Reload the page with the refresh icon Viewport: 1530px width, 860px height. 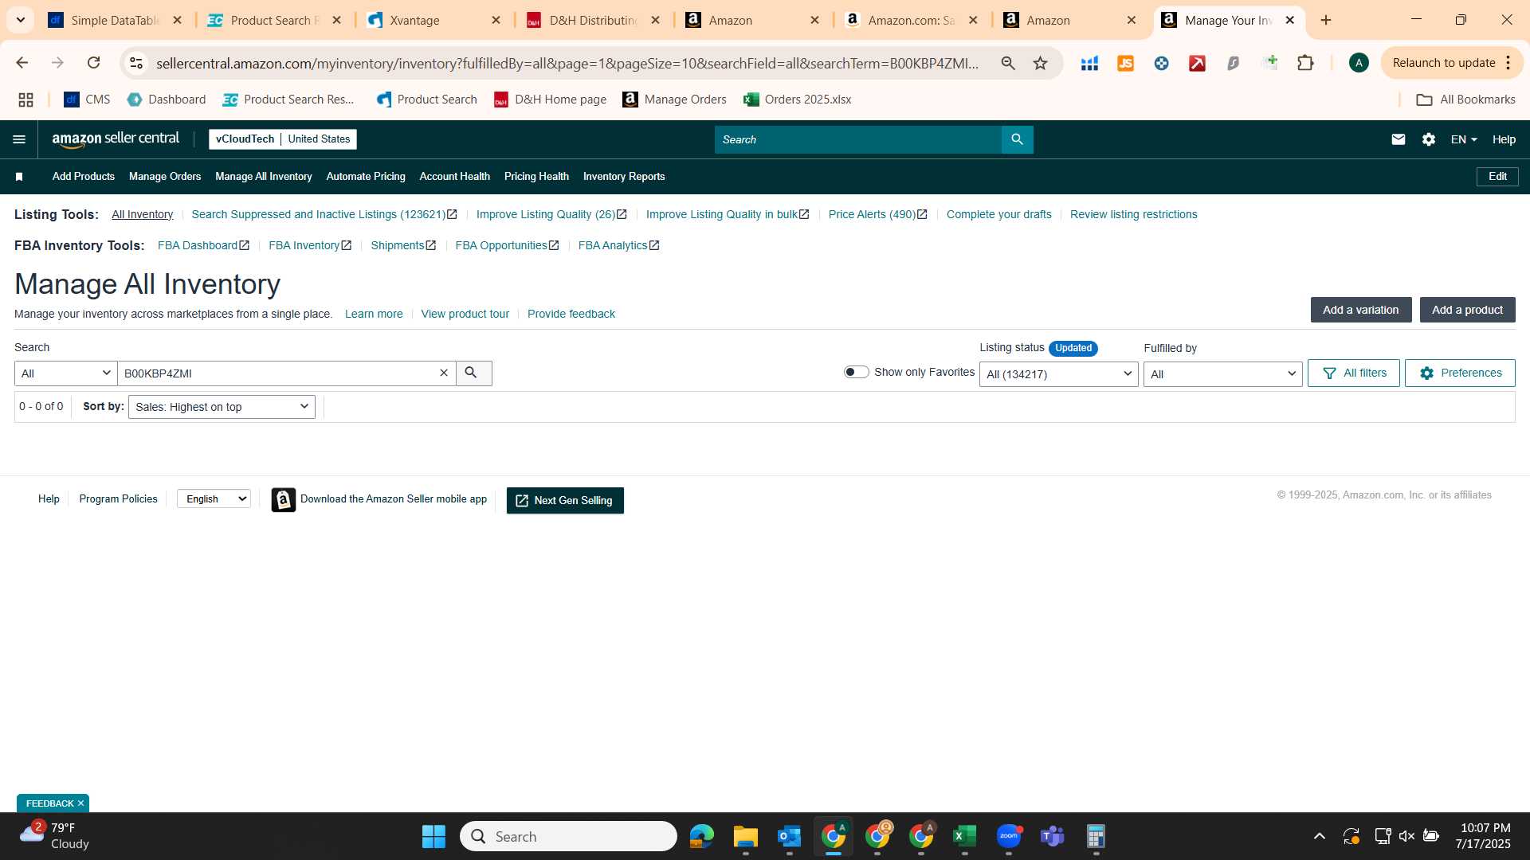[93, 63]
